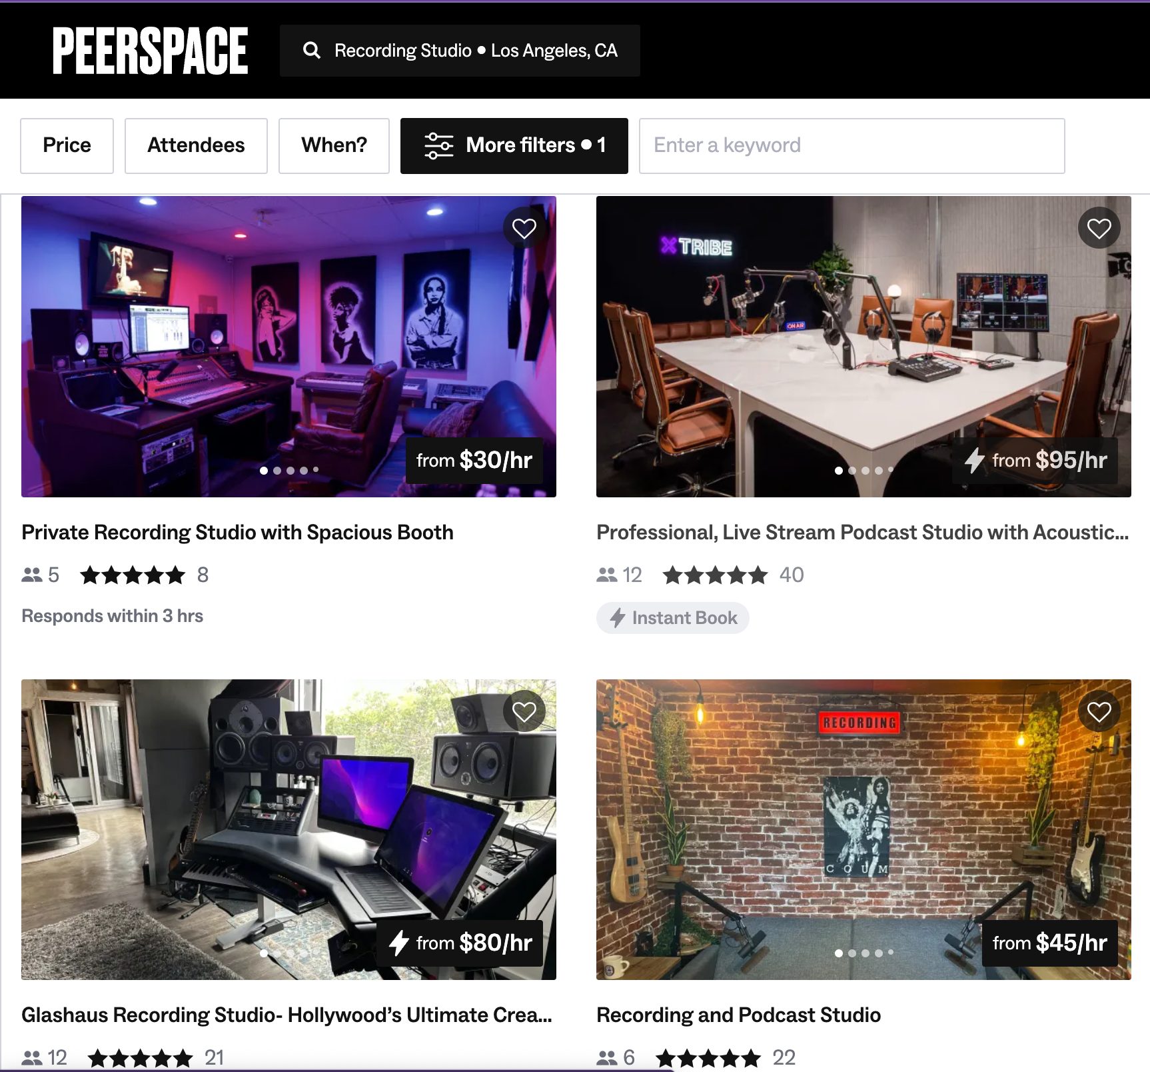The image size is (1150, 1072).
Task: Open Private Recording Studio with Spacious Booth title
Action: pos(237,532)
